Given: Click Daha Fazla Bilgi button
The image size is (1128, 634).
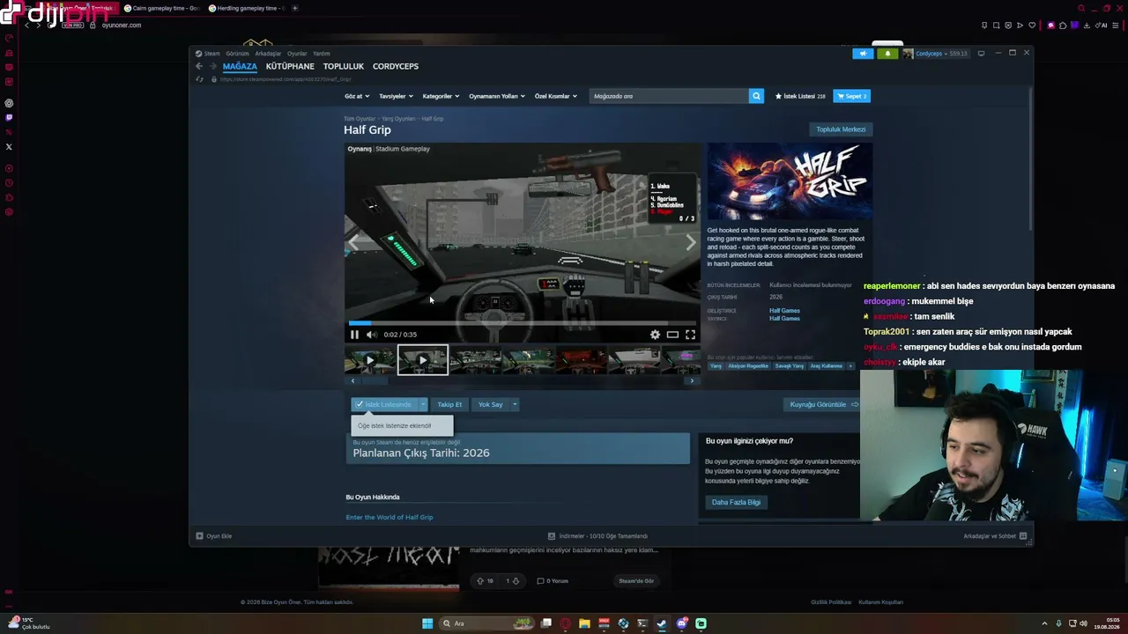Looking at the screenshot, I should (736, 502).
